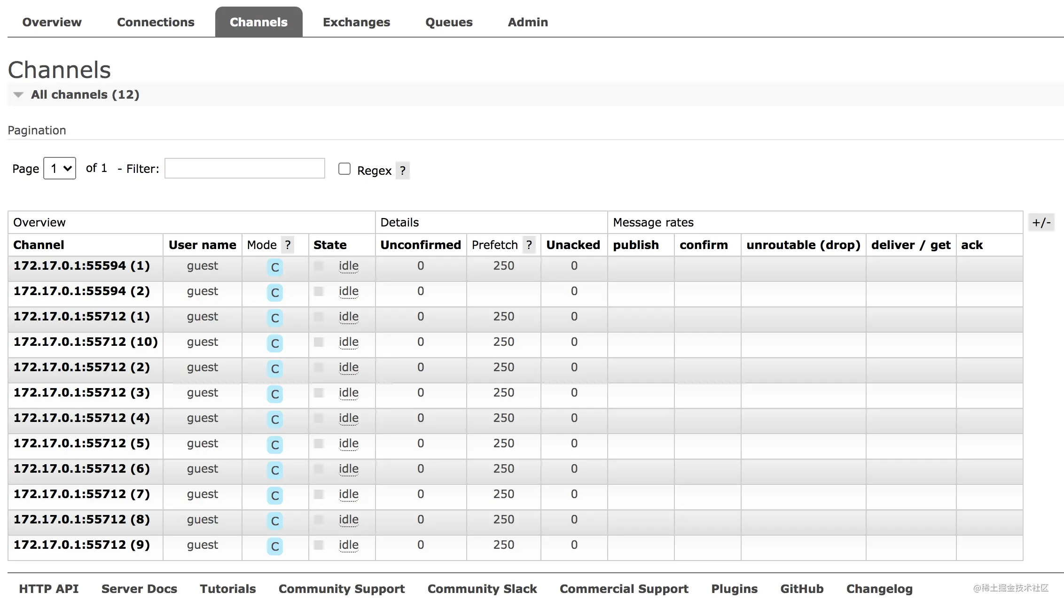1064x608 pixels.
Task: Open the Admin tab
Action: [528, 22]
